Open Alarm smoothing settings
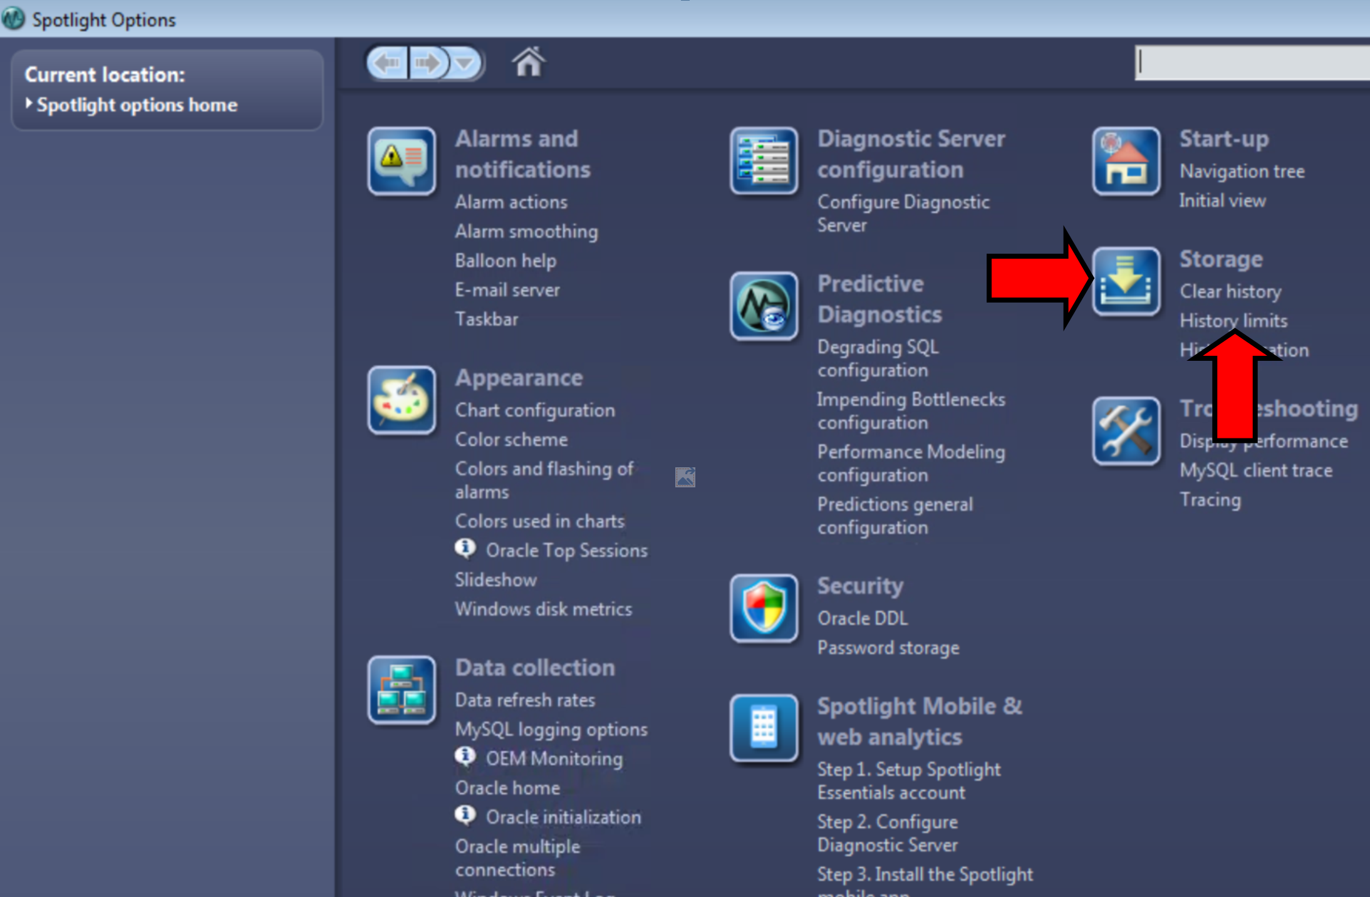 (527, 232)
